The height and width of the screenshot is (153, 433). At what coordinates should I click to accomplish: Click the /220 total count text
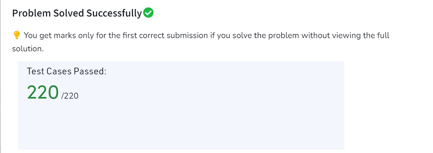click(x=70, y=96)
